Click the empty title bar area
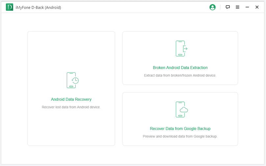The width and height of the screenshot is (266, 166). (x=132, y=7)
